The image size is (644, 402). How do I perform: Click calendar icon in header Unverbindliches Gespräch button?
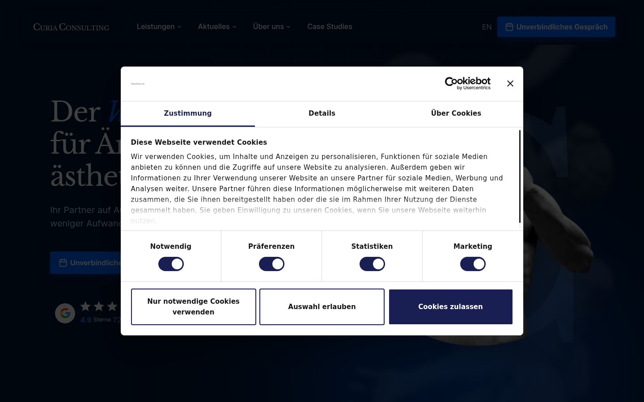coord(509,27)
